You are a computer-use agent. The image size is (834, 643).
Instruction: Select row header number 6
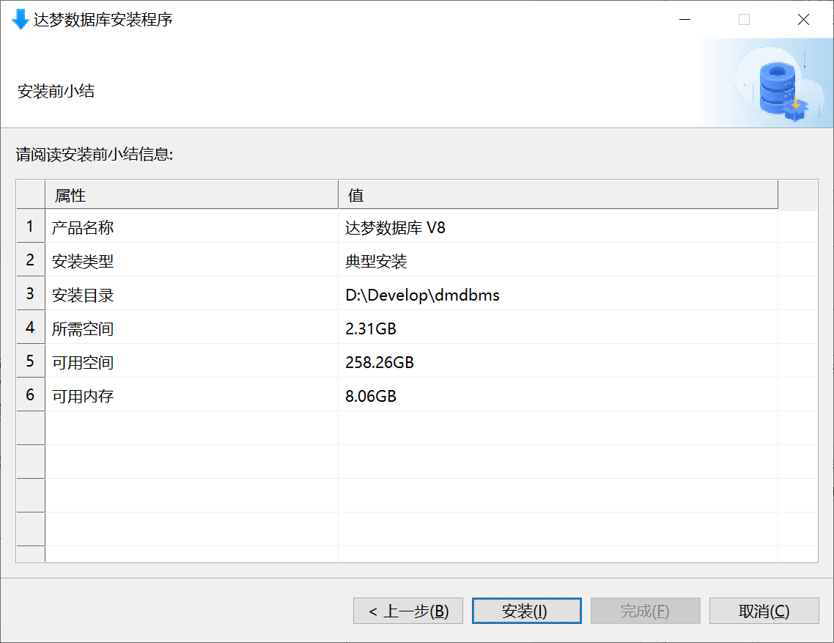click(x=30, y=394)
